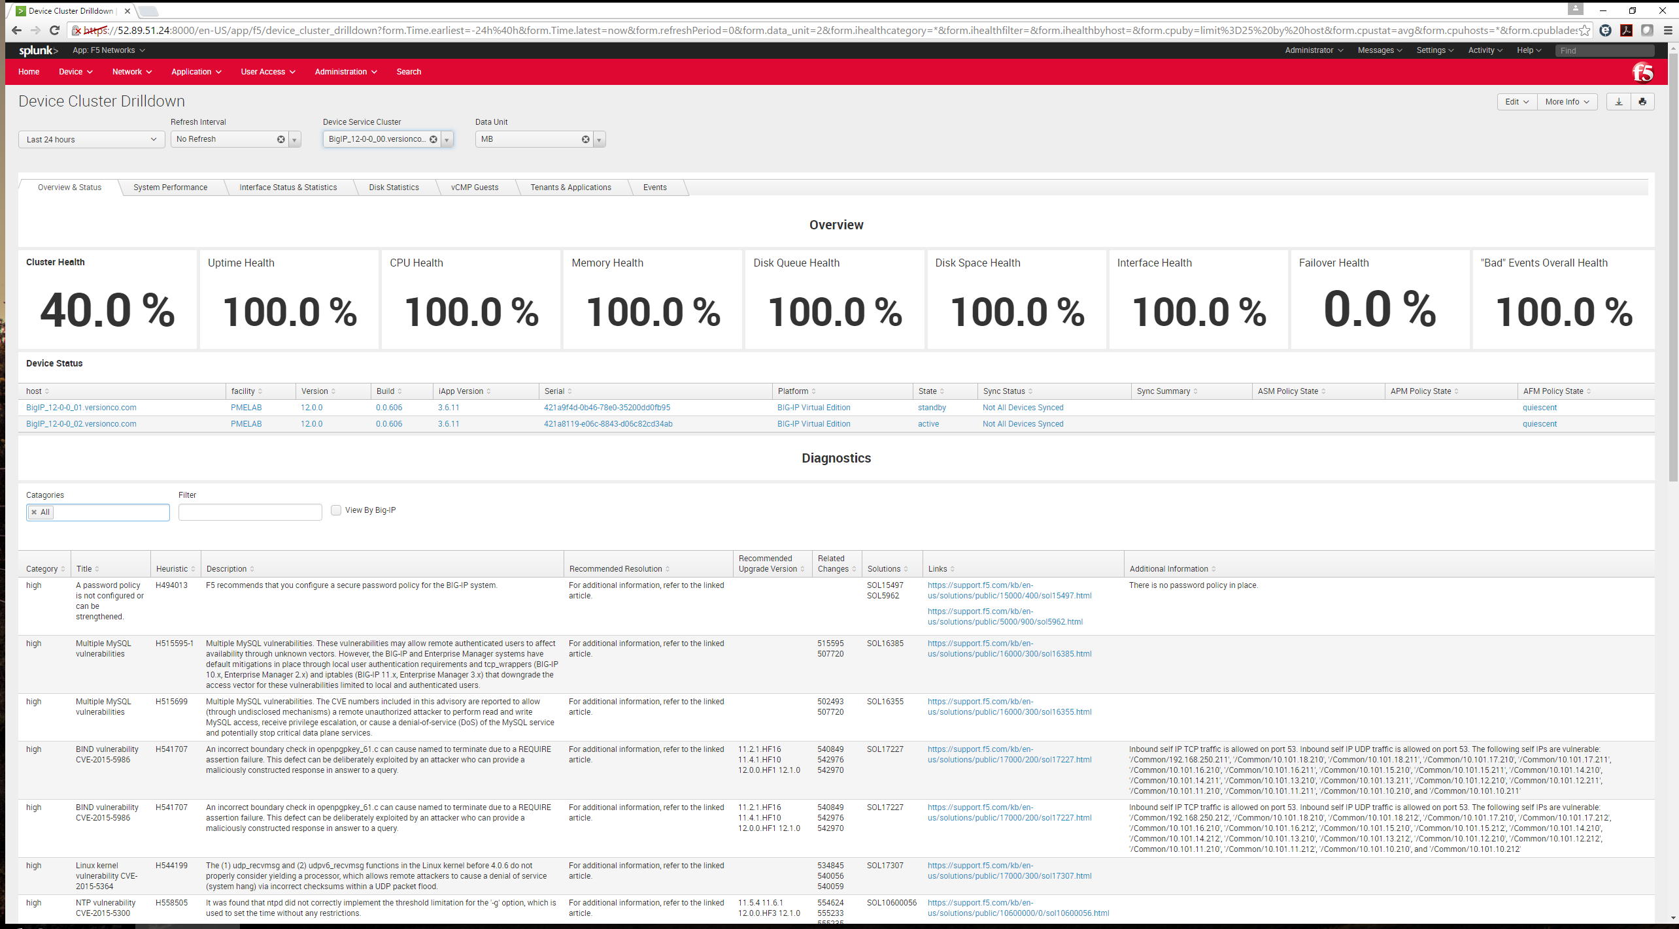Switch to System Performance tab
The image size is (1679, 929).
[x=169, y=186]
